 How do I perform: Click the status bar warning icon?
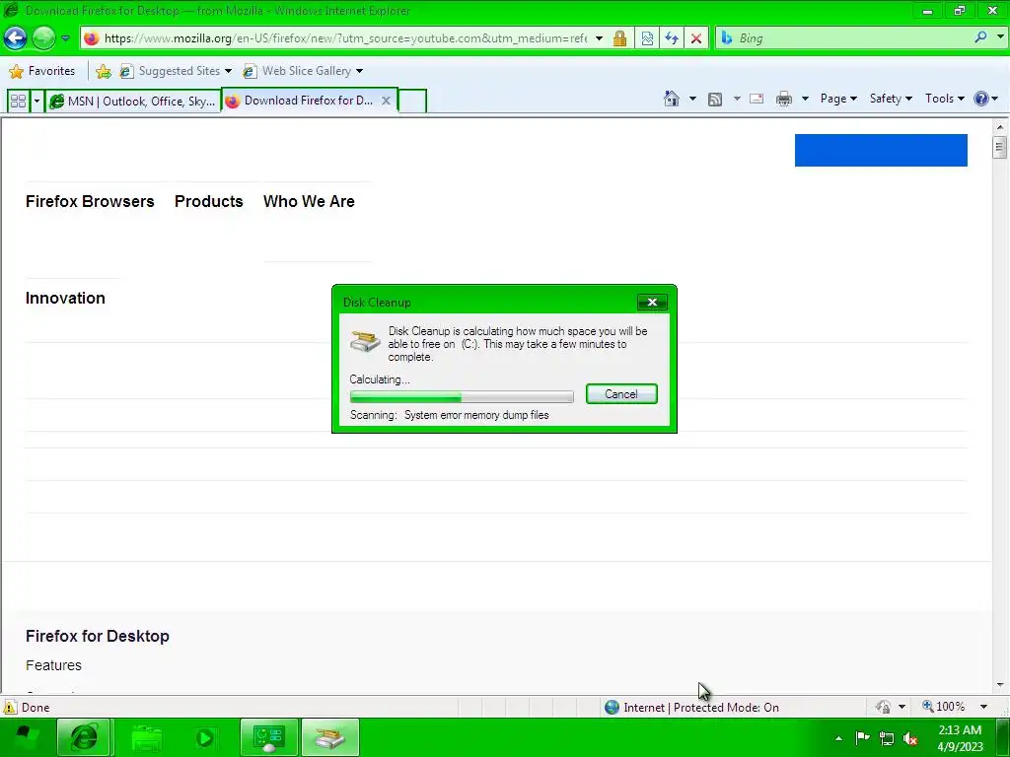[10, 708]
